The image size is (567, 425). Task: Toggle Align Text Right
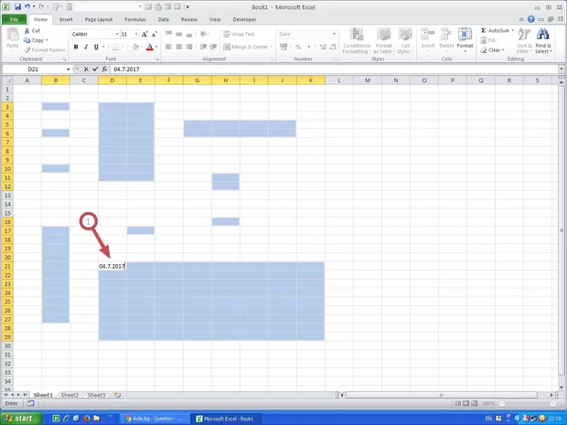pos(189,47)
